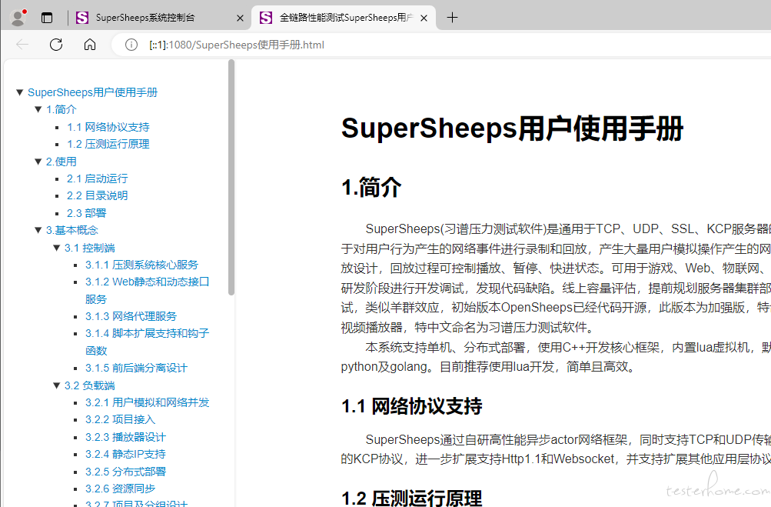
Task: Collapse the SuperSheeps用户使用手册 tree root
Action: pyautogui.click(x=20, y=92)
